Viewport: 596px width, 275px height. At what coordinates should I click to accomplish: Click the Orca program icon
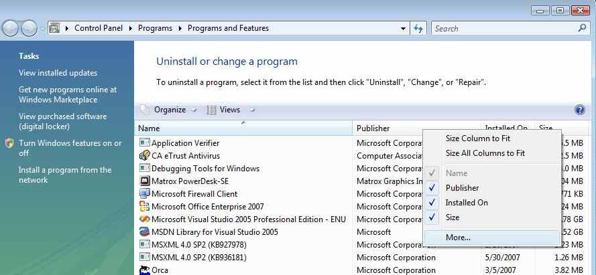144,270
